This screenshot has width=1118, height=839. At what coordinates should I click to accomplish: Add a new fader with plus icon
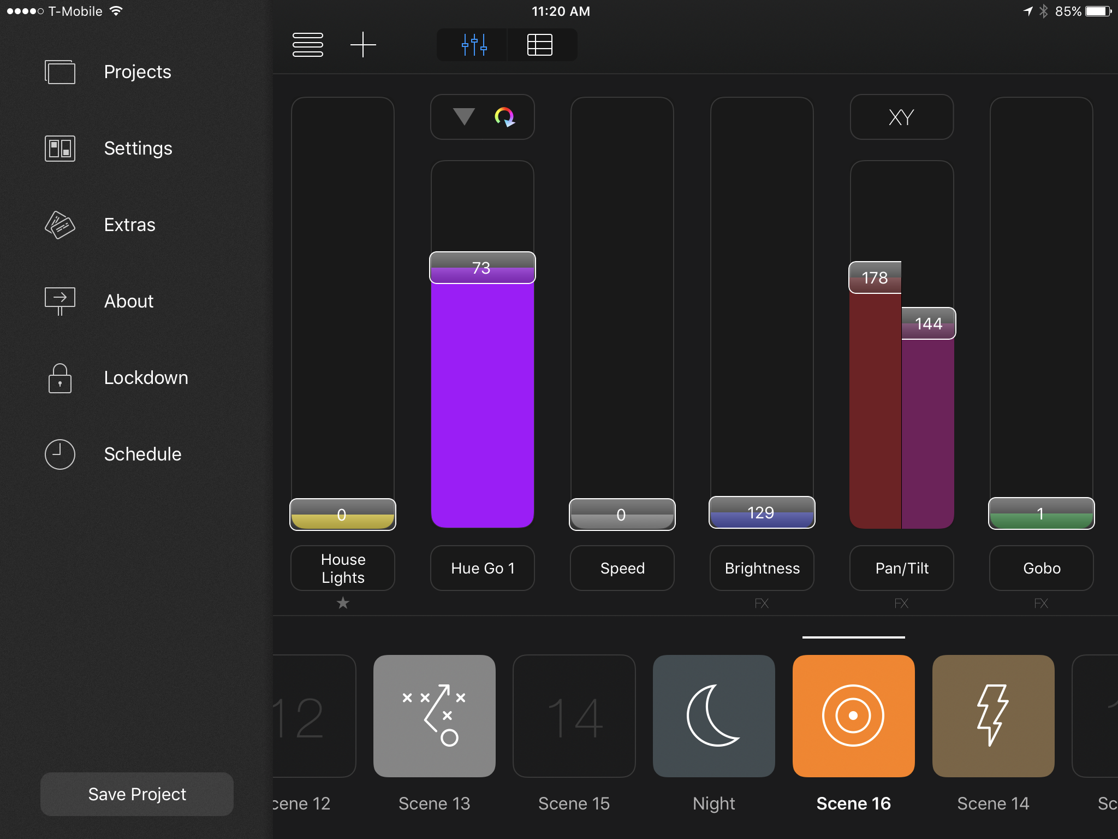[363, 45]
